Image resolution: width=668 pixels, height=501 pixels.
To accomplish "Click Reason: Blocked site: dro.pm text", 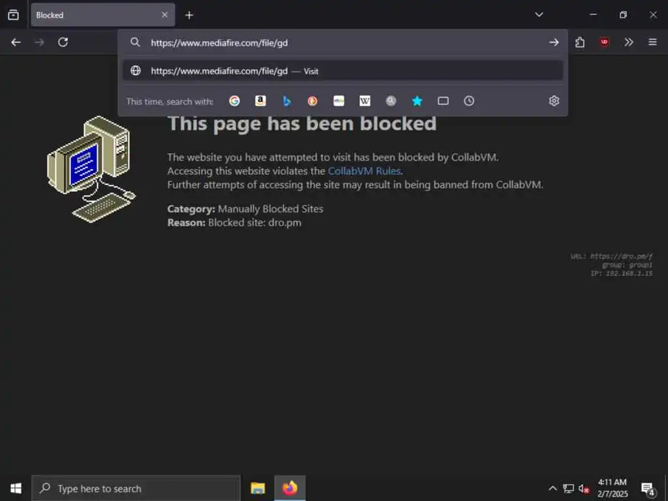I will [234, 223].
